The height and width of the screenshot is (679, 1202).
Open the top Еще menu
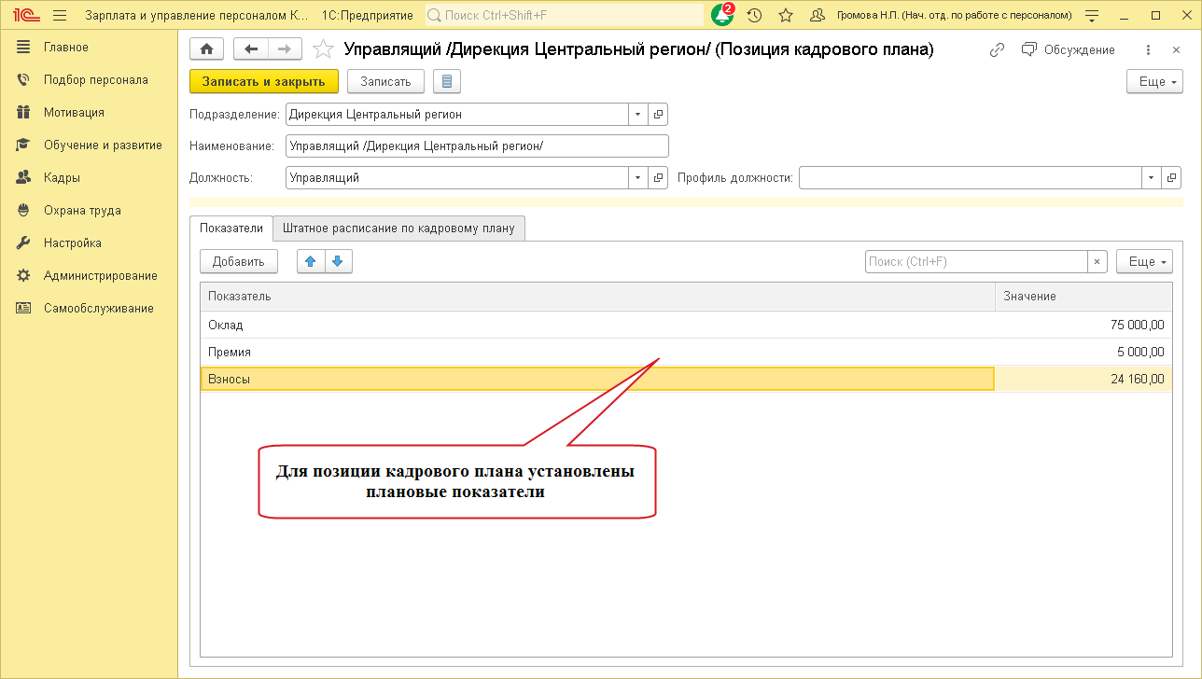(1154, 81)
